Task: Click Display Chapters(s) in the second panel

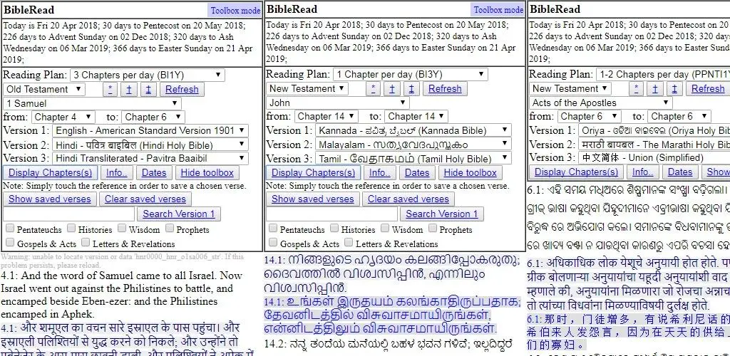Action: pyautogui.click(x=314, y=172)
